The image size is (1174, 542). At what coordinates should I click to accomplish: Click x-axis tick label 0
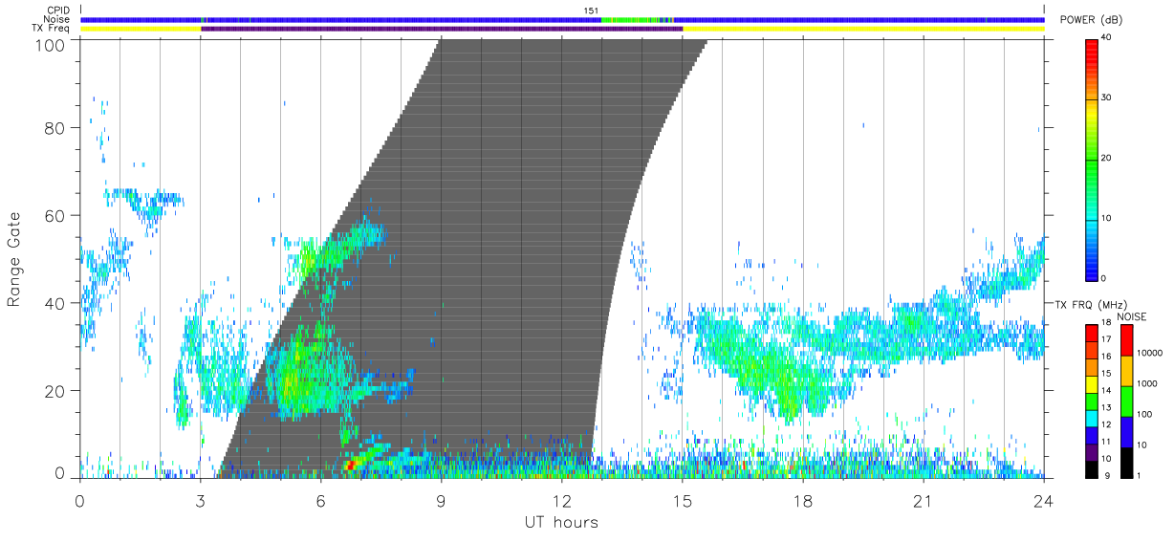pyautogui.click(x=79, y=501)
